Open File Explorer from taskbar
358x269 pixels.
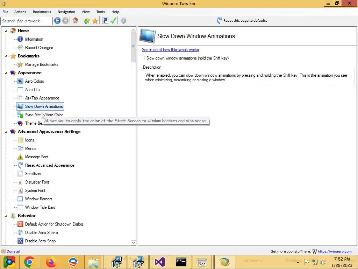(94, 262)
